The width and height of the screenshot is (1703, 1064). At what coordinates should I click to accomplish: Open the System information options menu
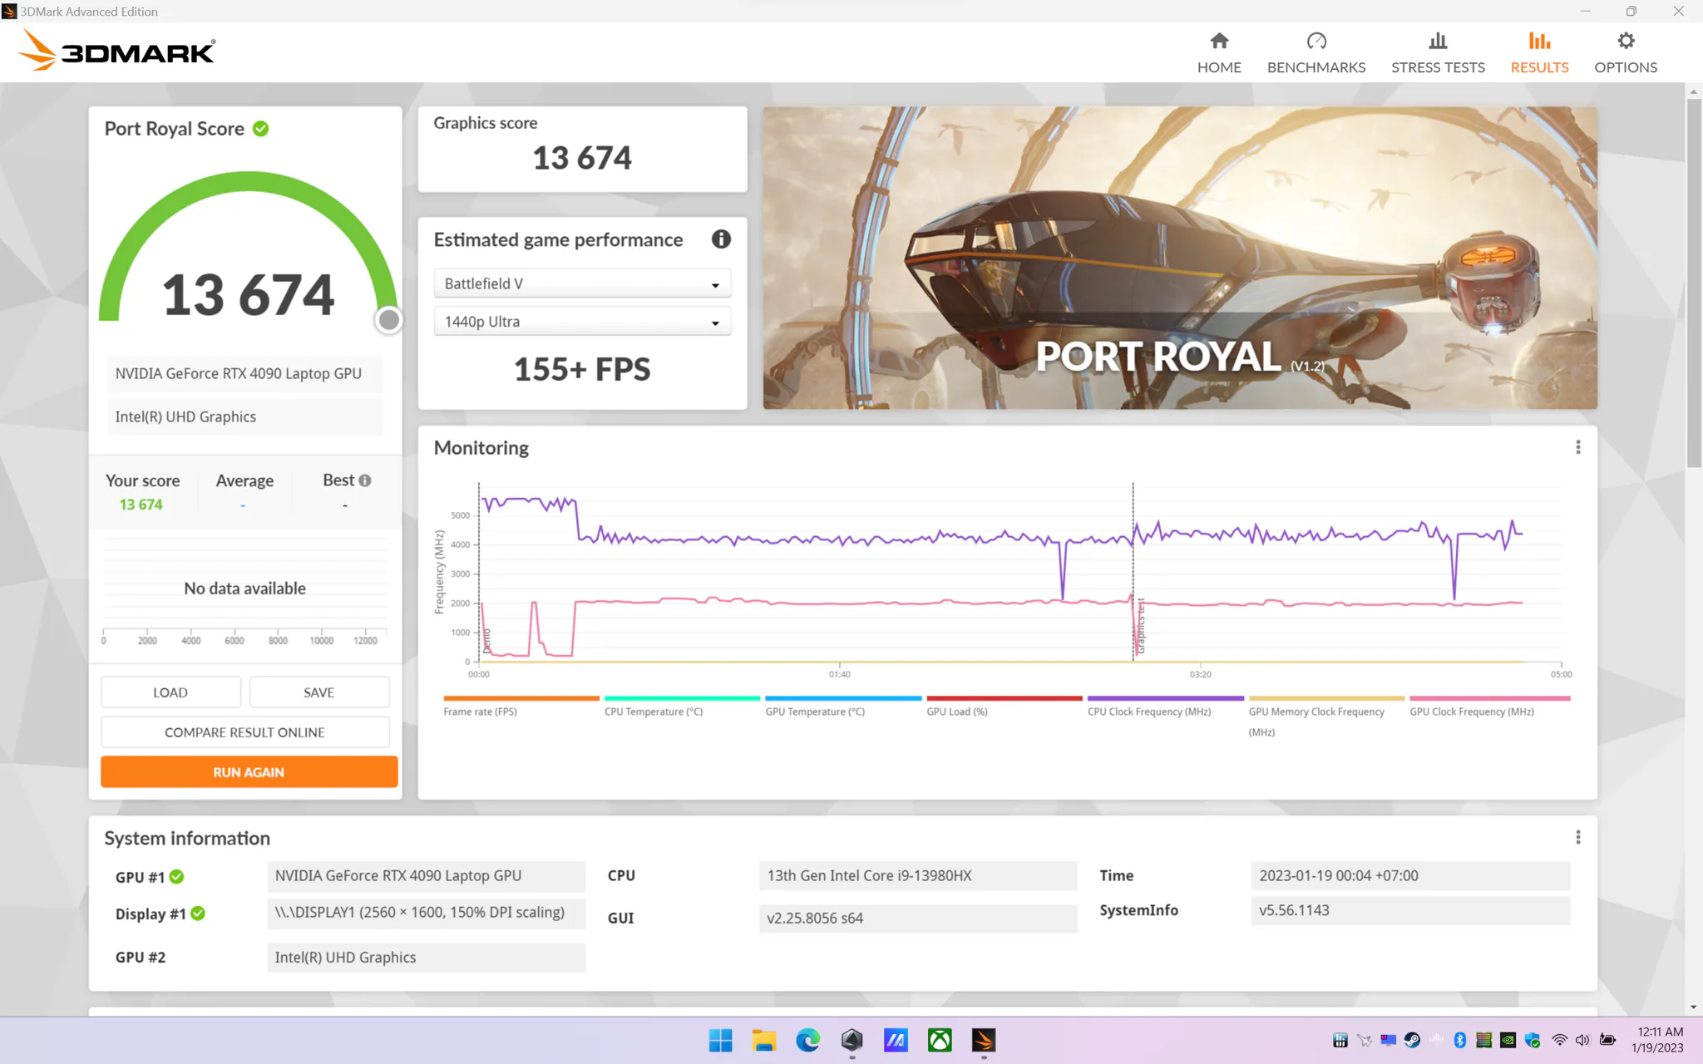point(1577,837)
